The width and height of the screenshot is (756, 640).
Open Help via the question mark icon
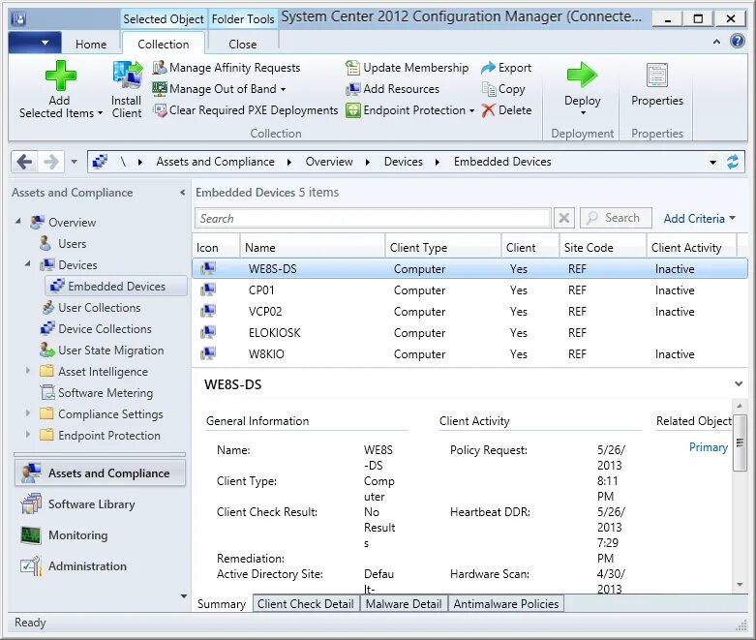[738, 42]
